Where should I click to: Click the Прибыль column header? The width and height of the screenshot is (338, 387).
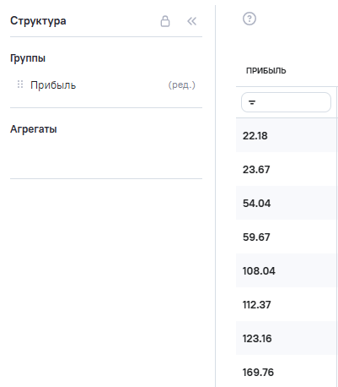[x=266, y=71]
